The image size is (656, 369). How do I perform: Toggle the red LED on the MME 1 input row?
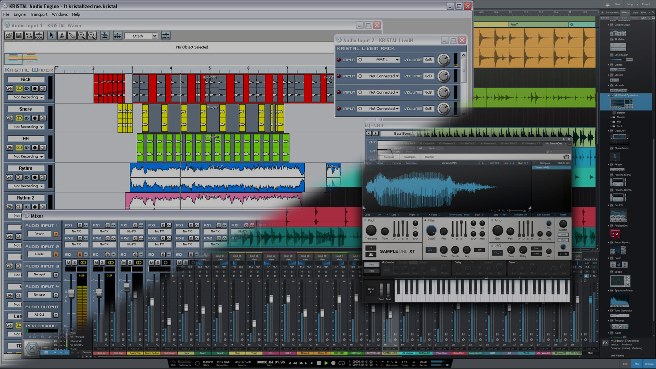(339, 60)
